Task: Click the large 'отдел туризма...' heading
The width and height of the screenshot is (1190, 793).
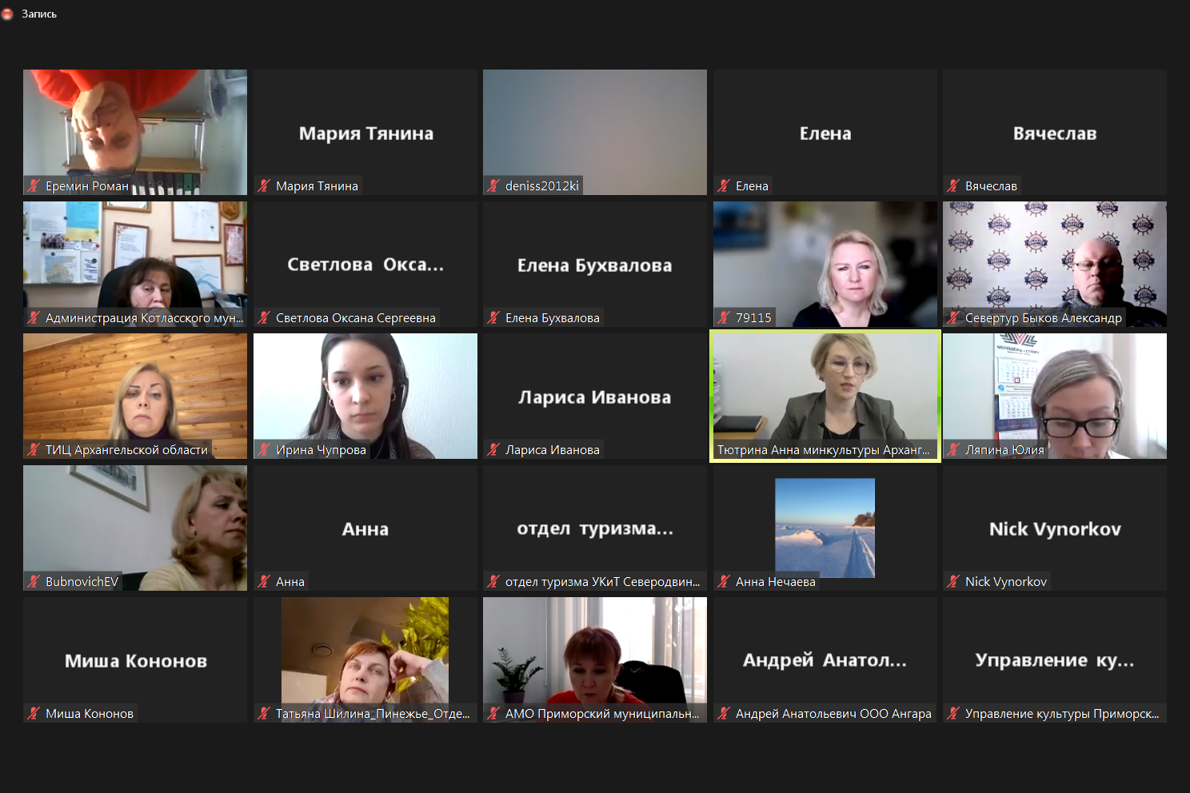Action: [x=595, y=528]
